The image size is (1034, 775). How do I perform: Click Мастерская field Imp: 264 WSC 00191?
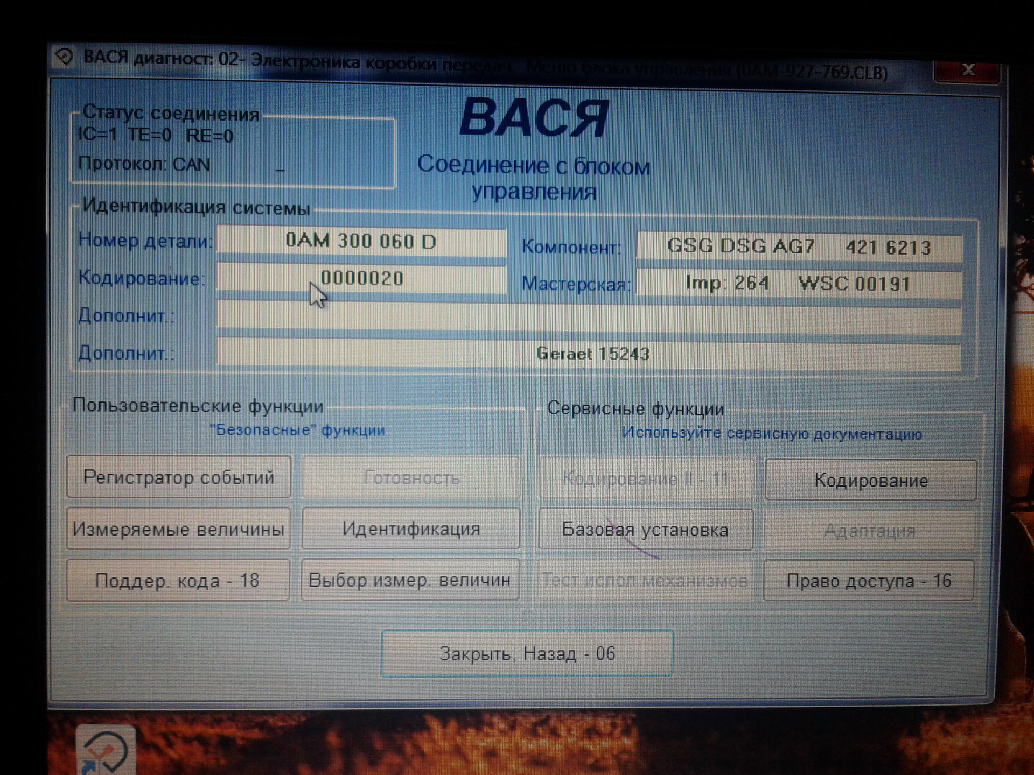point(799,283)
